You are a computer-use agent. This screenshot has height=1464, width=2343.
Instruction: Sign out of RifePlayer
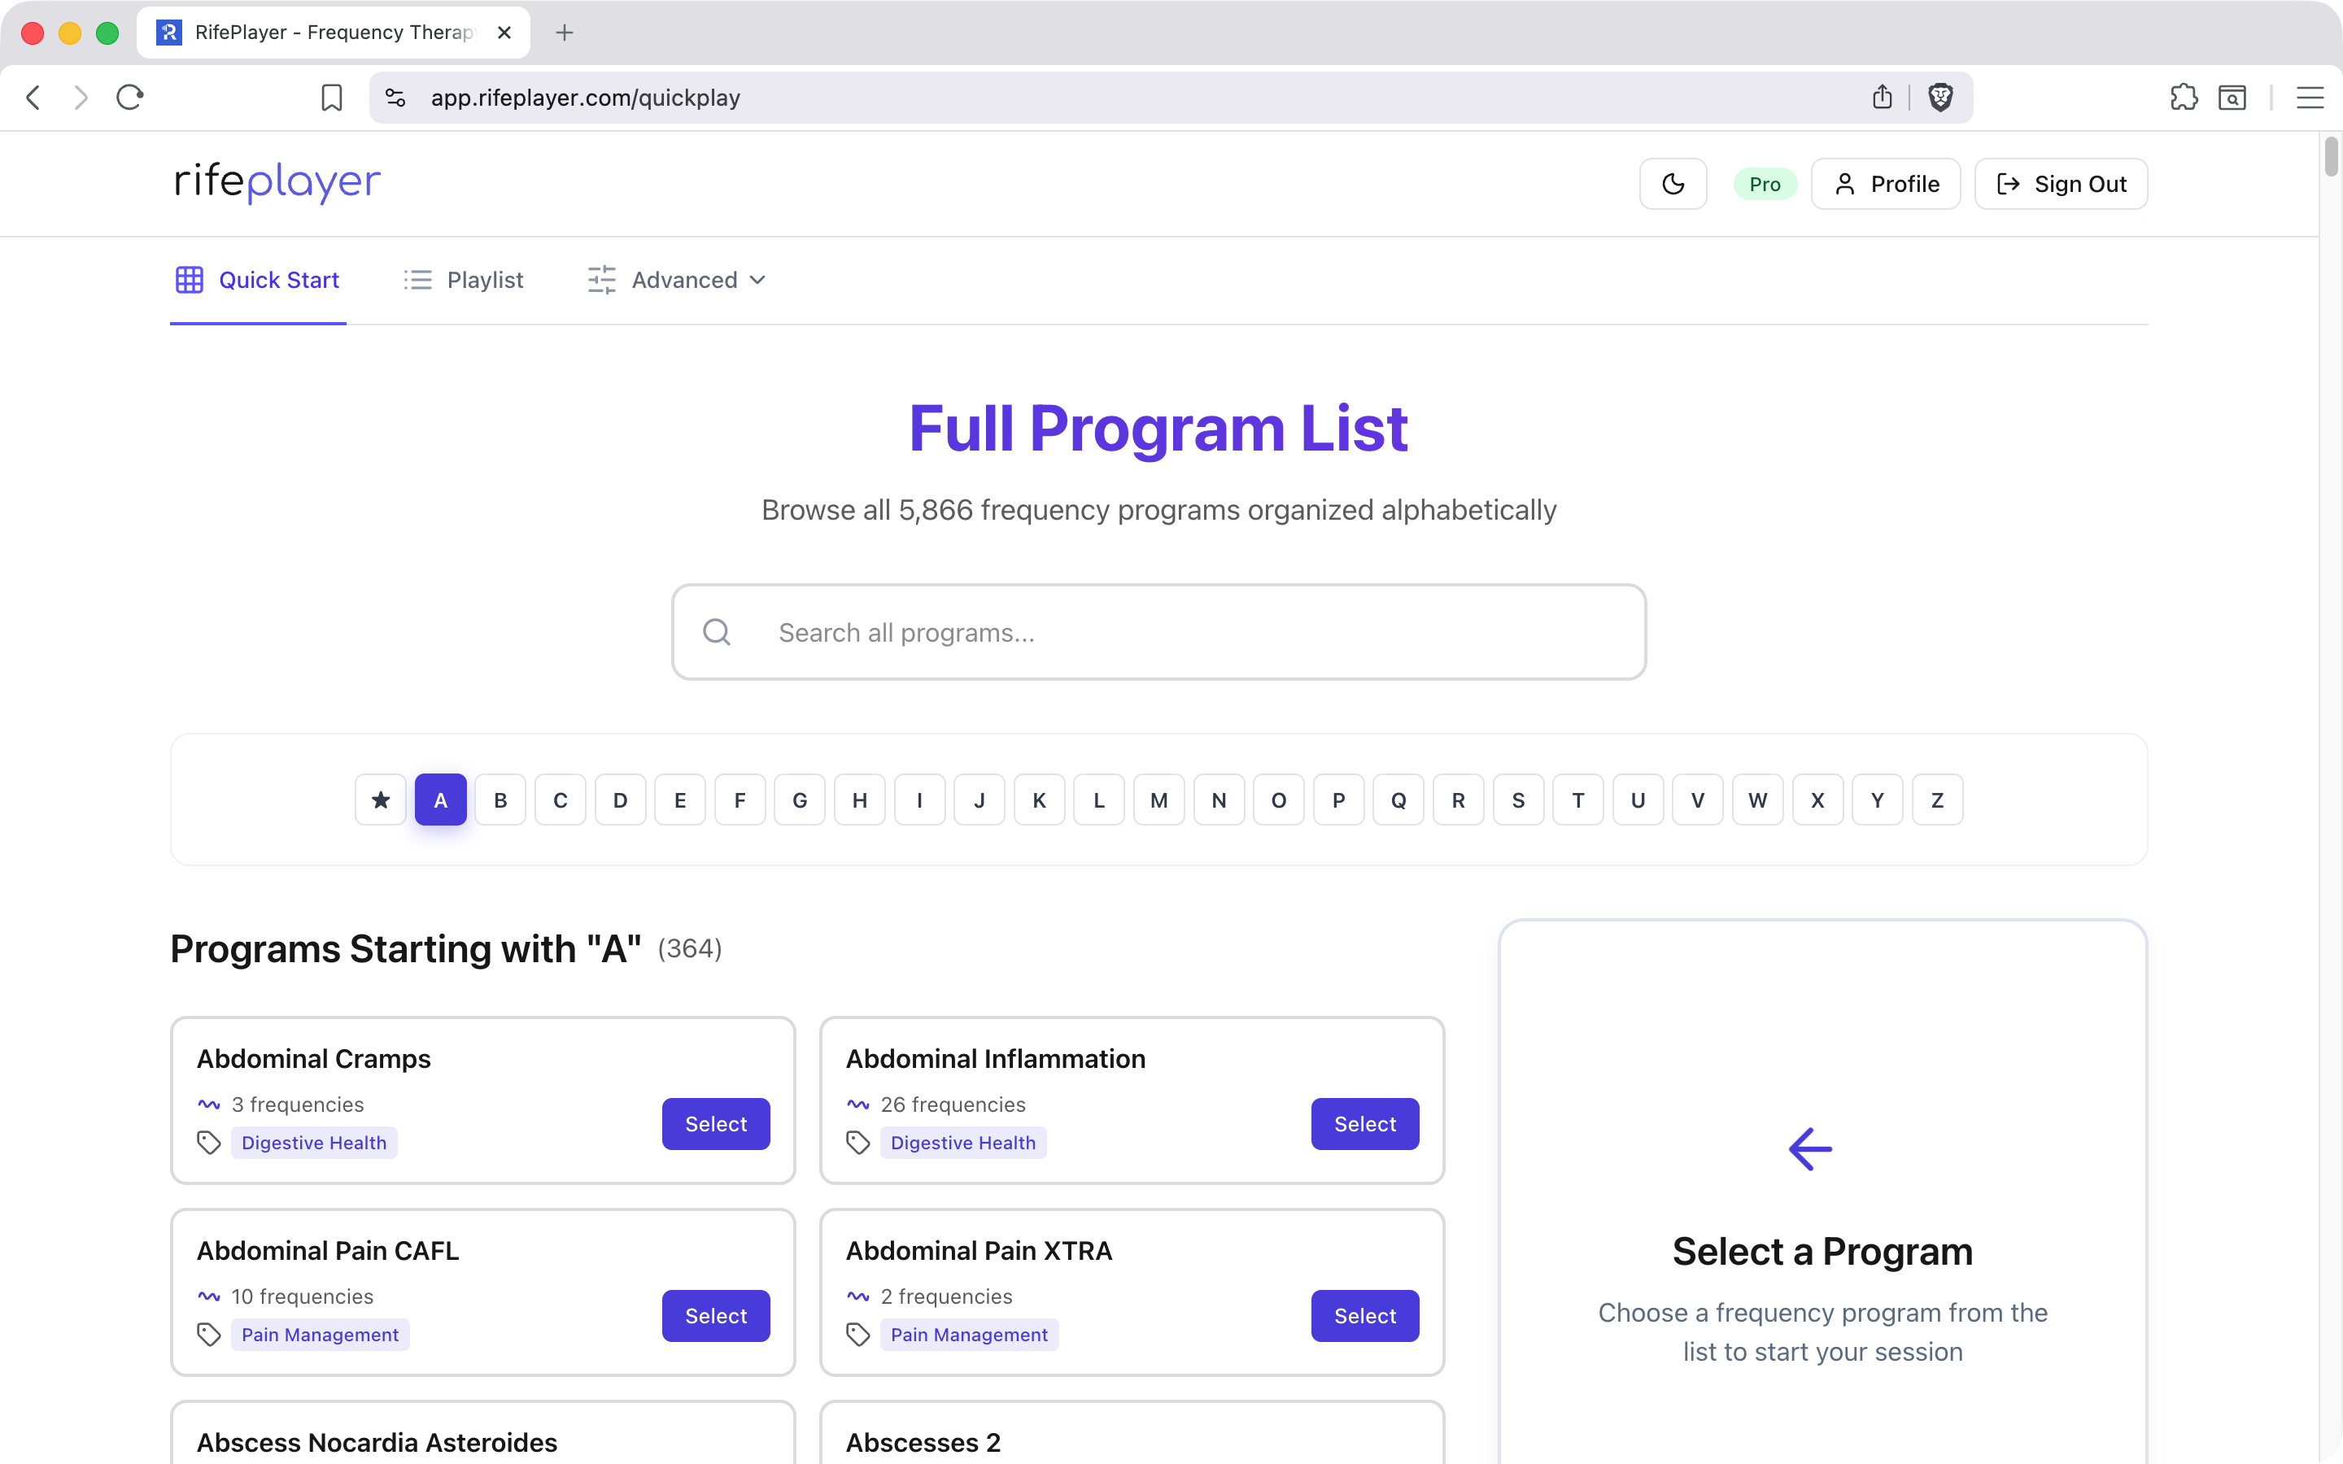tap(2060, 184)
